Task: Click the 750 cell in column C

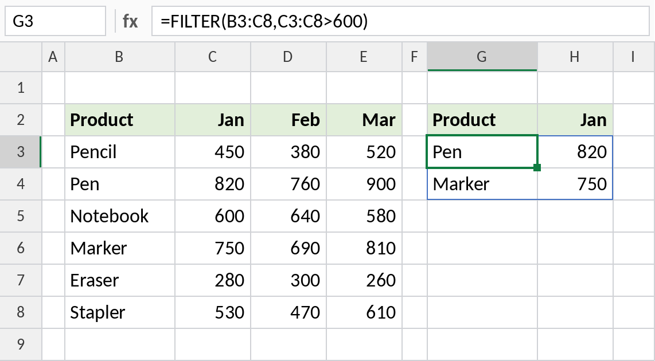Action: pyautogui.click(x=213, y=248)
